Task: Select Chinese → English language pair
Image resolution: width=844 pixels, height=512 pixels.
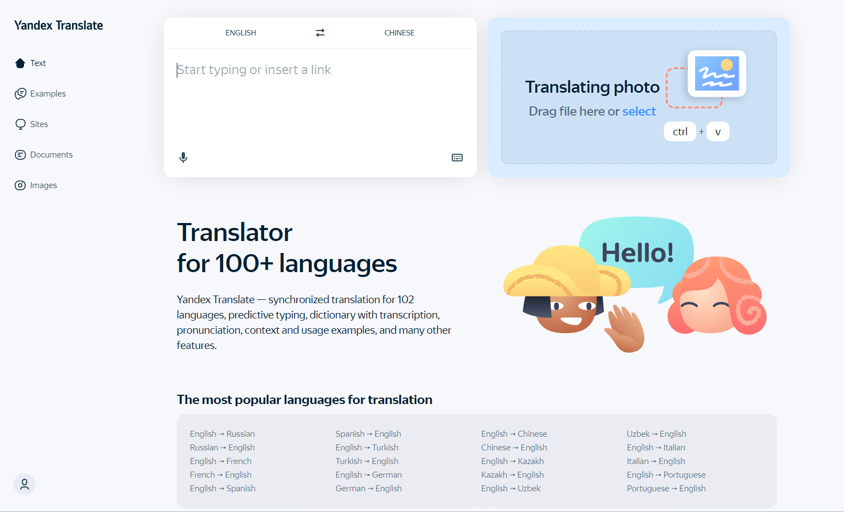Action: (514, 448)
